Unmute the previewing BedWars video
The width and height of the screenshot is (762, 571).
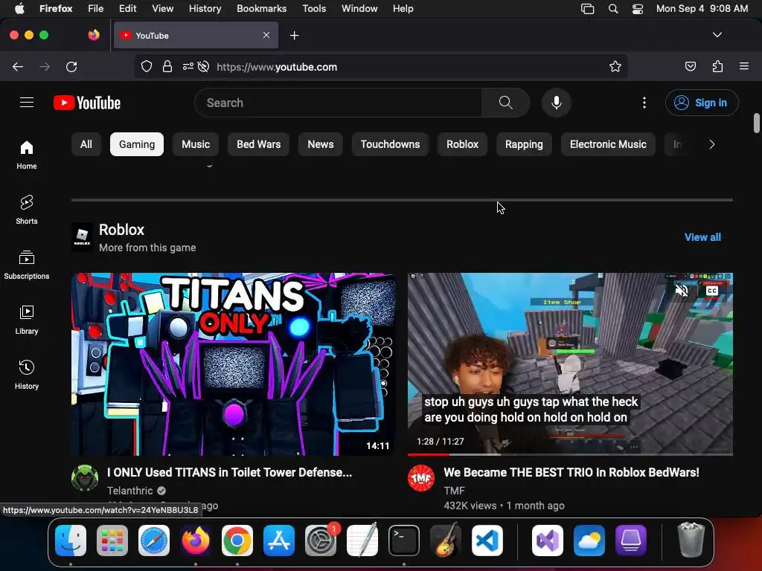[x=682, y=291]
